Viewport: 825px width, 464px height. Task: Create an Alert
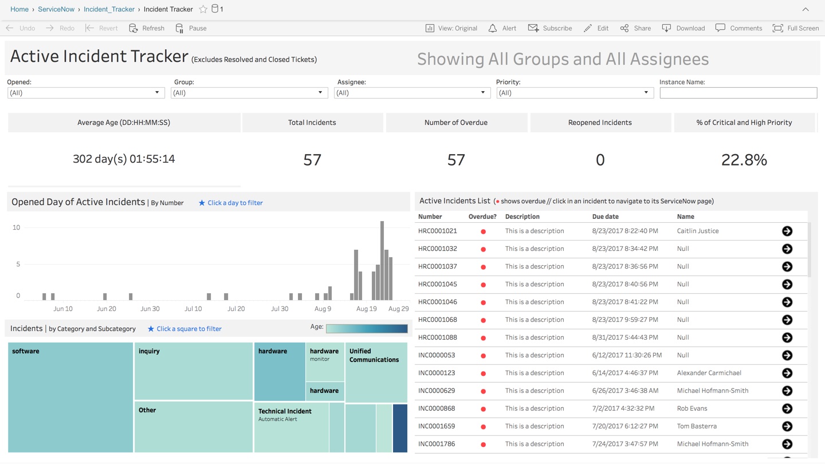click(502, 28)
